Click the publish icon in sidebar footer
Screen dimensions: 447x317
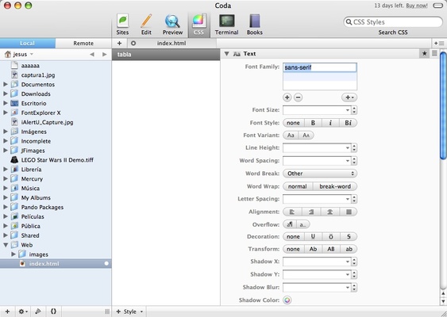click(38, 311)
